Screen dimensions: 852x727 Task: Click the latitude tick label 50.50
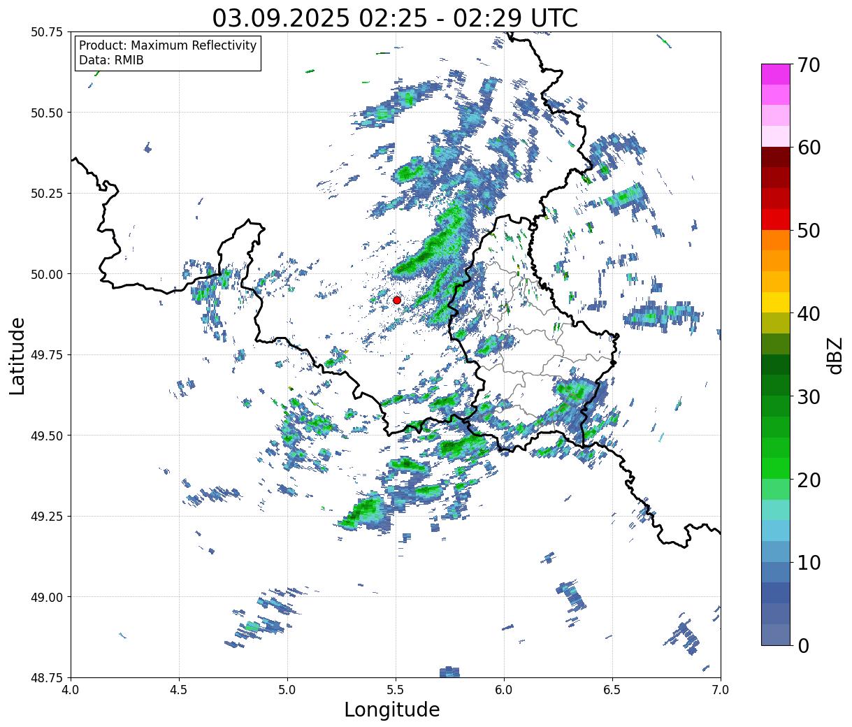tap(46, 113)
